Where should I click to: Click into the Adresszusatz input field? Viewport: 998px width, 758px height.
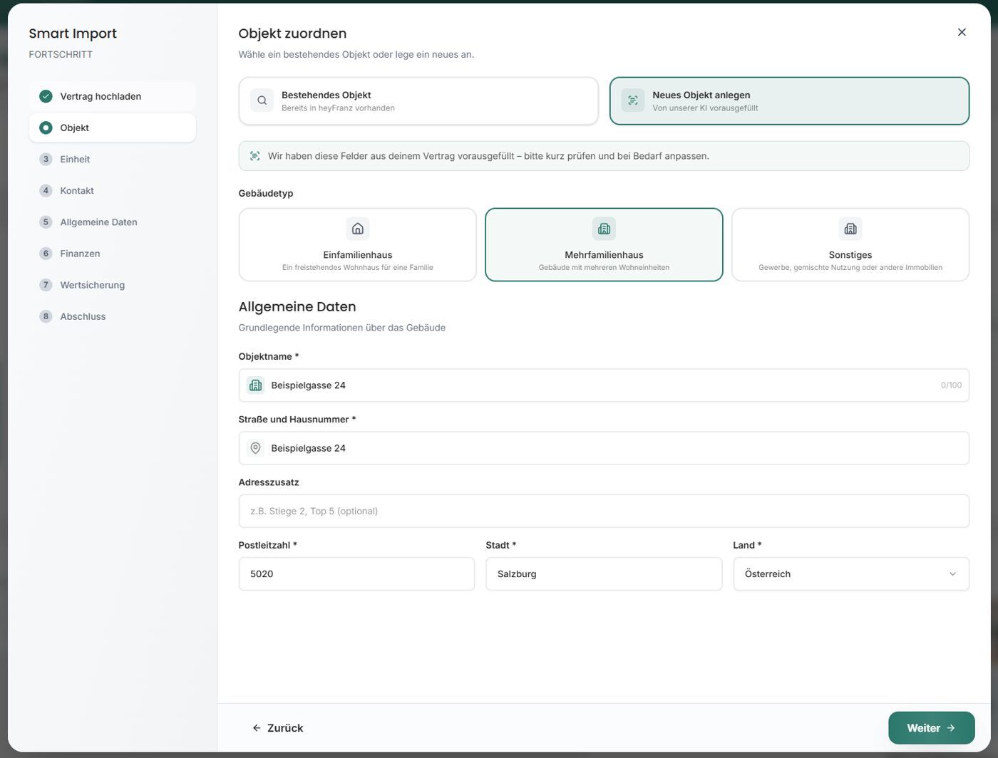pos(604,511)
